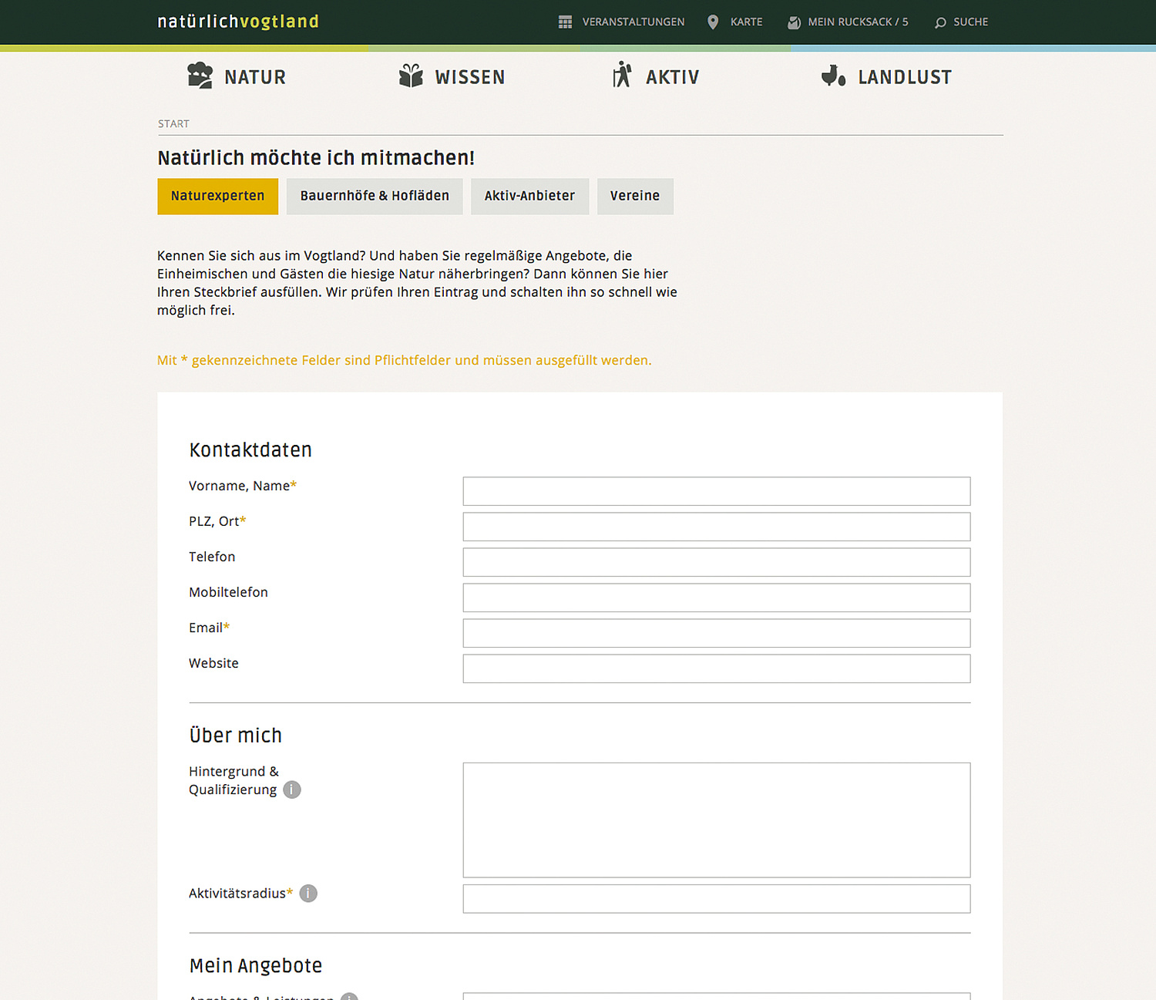Click the Mobiltelefon field label
1156x1000 pixels.
tap(228, 592)
